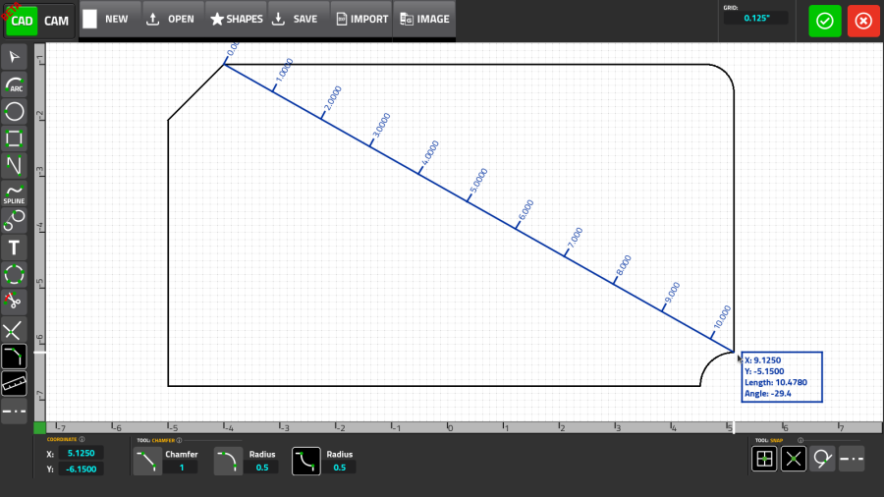
Task: Accept with the green checkmark button
Action: [x=825, y=21]
